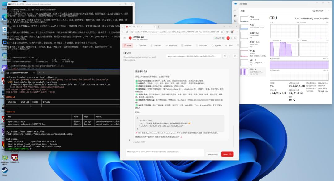
Task: Click the chat panel vertical scrollbar
Action: pos(234,136)
